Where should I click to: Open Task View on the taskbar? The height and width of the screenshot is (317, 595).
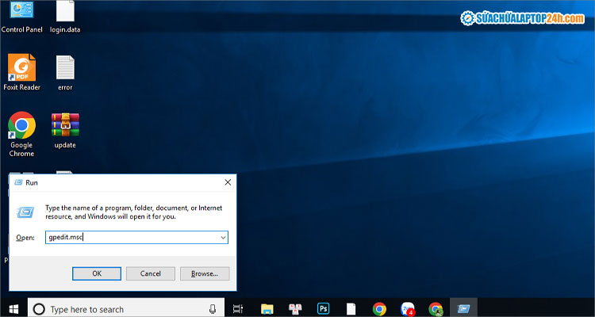tap(238, 308)
